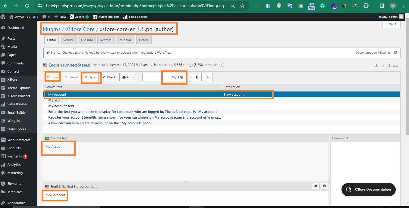The height and width of the screenshot is (208, 409).
Task: Select 'Enter the text you would like' row
Action: [222, 112]
